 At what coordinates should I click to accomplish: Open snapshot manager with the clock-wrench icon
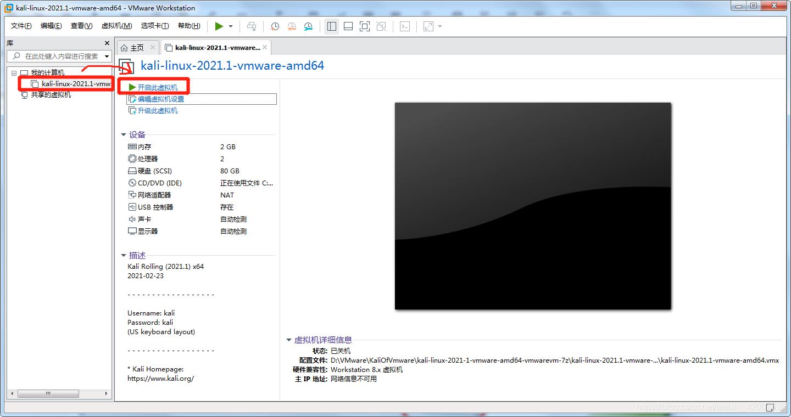308,26
